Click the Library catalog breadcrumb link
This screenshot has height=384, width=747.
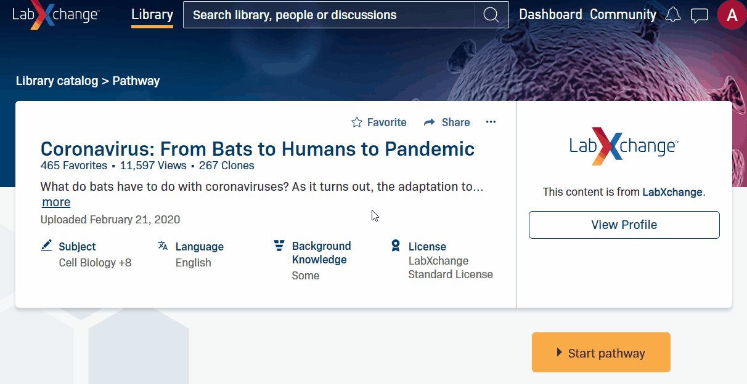click(x=57, y=81)
